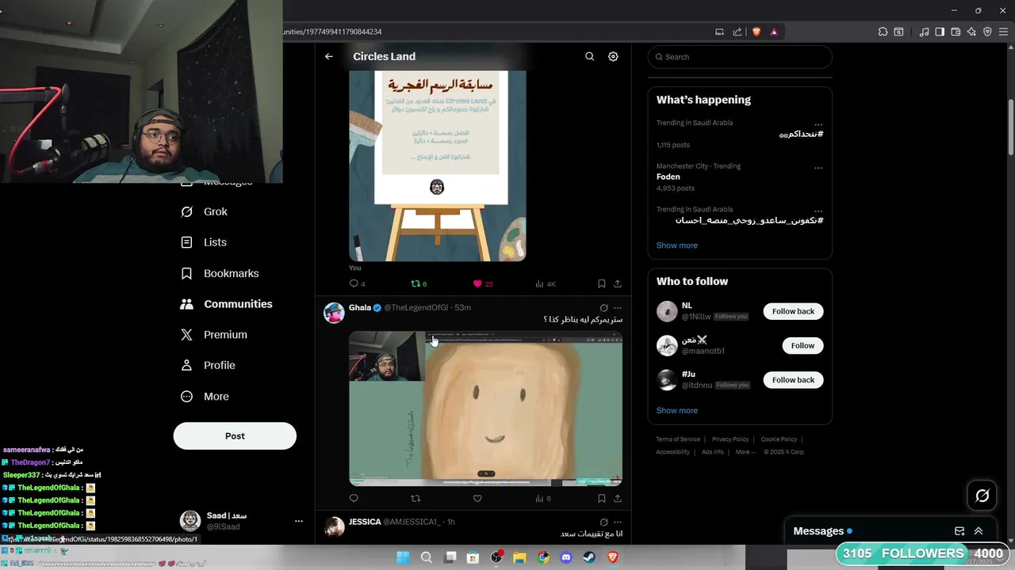This screenshot has height=570, width=1015.
Task: Open floating Grok button
Action: click(982, 496)
